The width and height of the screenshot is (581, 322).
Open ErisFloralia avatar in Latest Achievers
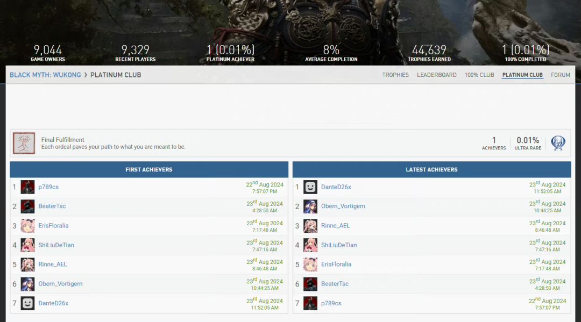(x=310, y=264)
